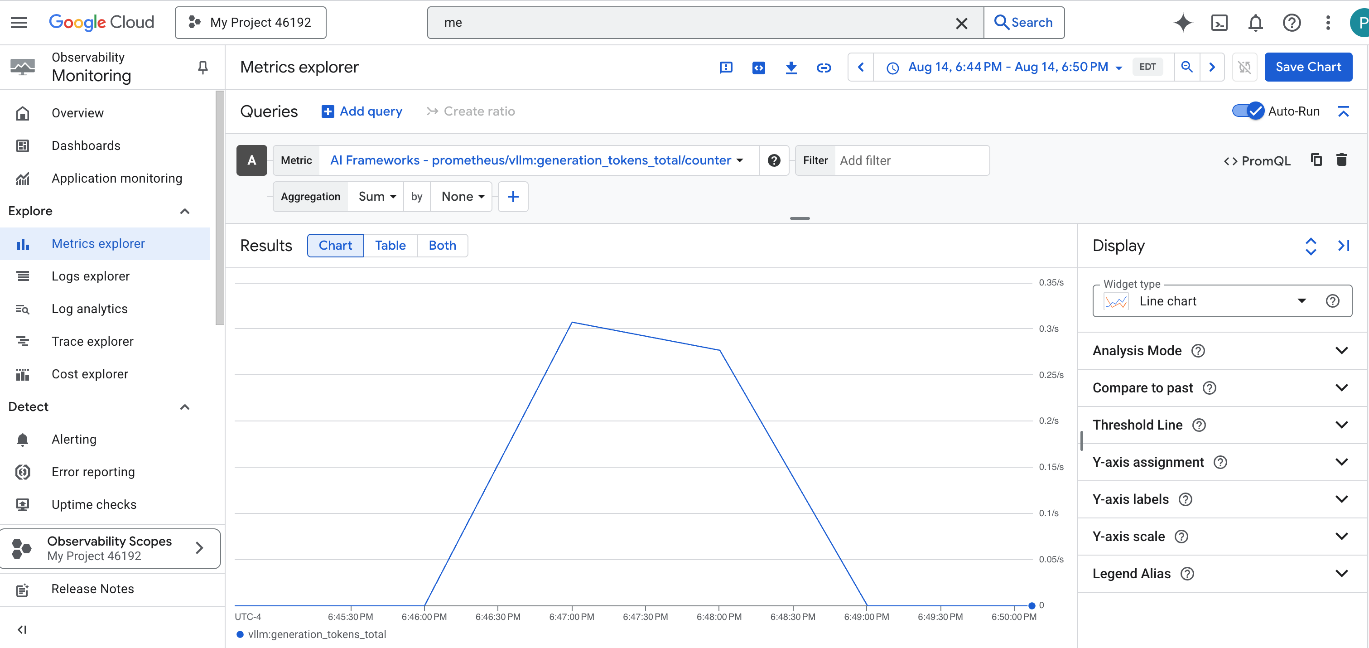Screen dimensions: 1369x648
Task: Duplicate query A with copy icon
Action: pyautogui.click(x=1316, y=160)
